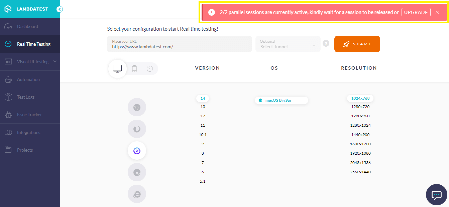Click the UPGRADE button in the alert
Viewport: 449px width, 207px height.
(416, 12)
